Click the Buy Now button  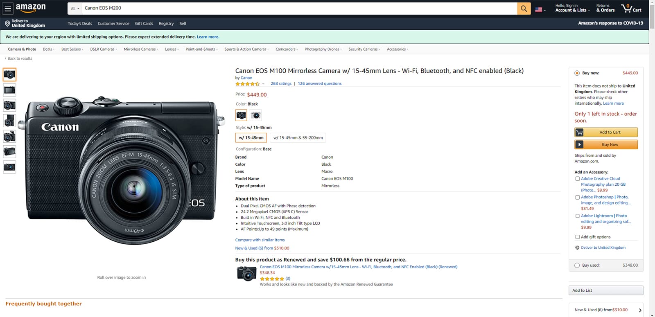tap(606, 144)
